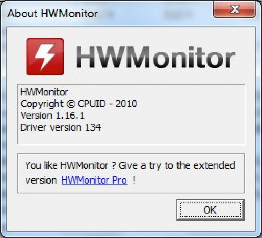Click "Give a try to the" text

point(154,165)
